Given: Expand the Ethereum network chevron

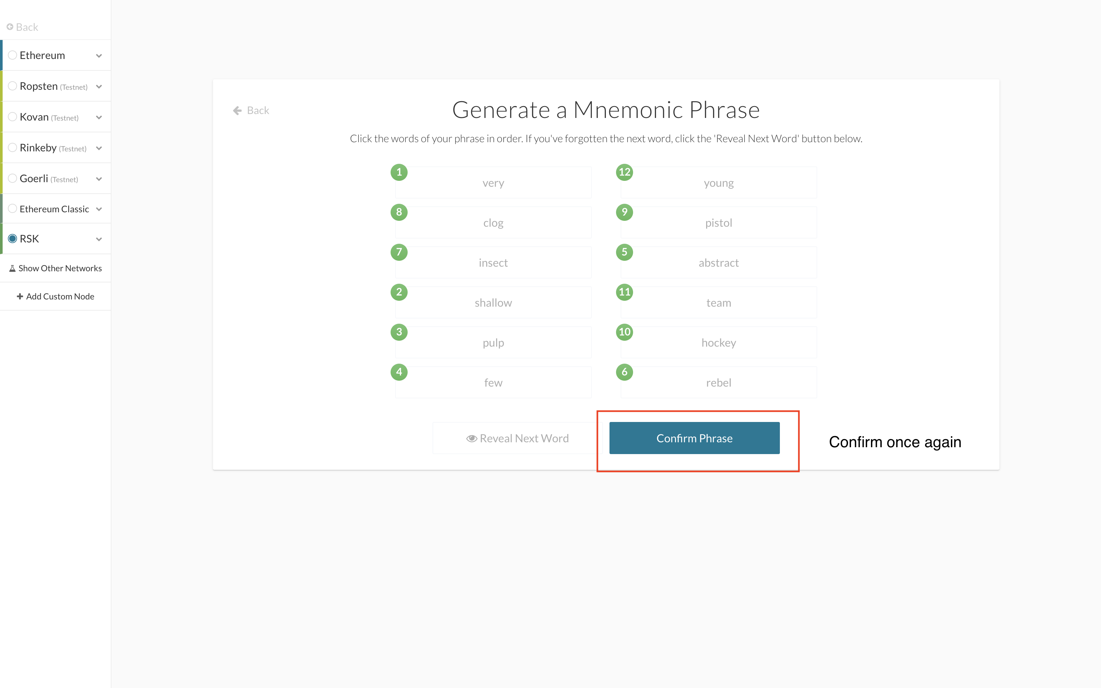Looking at the screenshot, I should [99, 55].
